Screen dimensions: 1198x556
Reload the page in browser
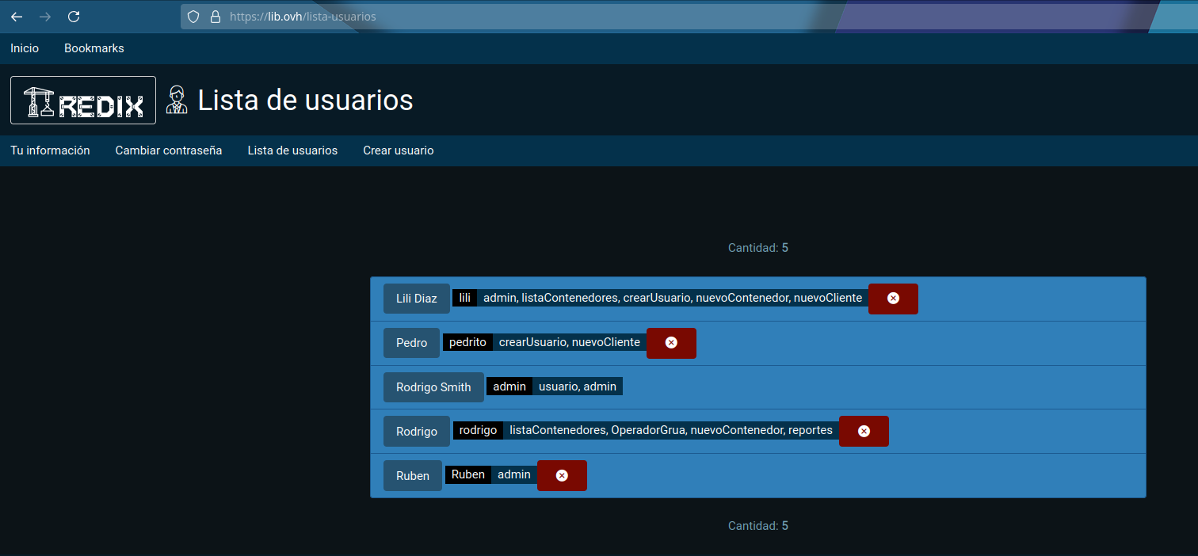[x=74, y=17]
